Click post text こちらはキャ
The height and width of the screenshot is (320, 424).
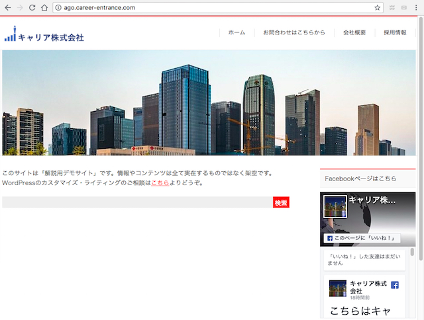coord(360,311)
